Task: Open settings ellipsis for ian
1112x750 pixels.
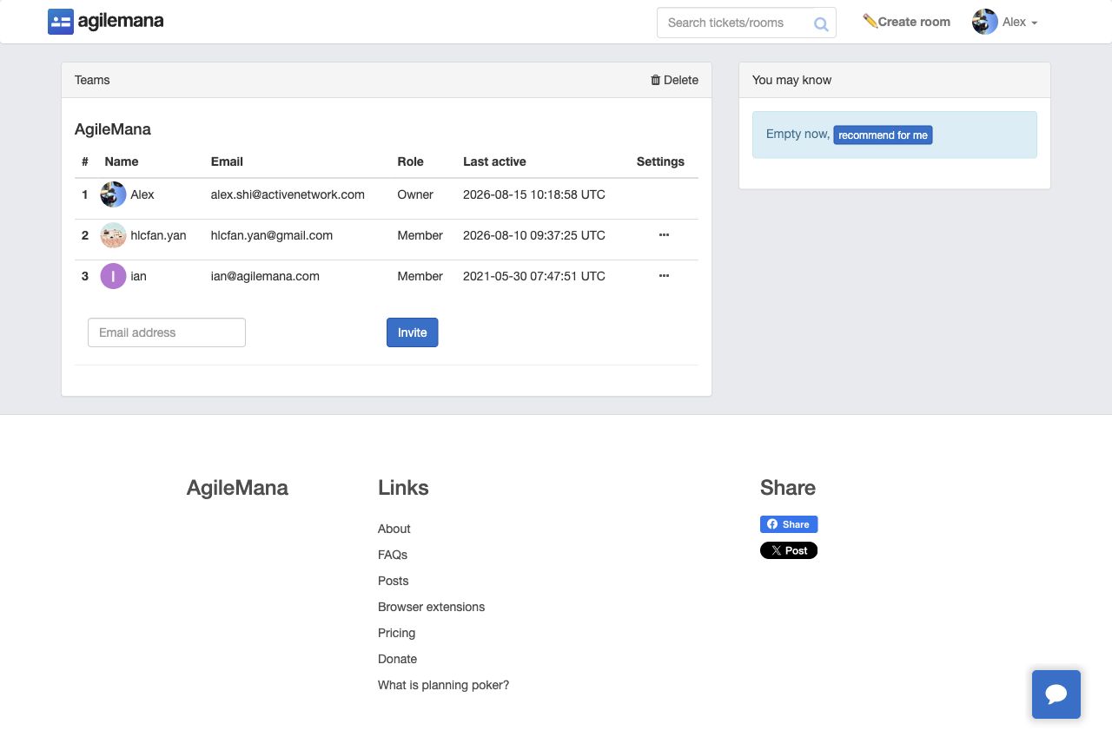Action: click(665, 276)
